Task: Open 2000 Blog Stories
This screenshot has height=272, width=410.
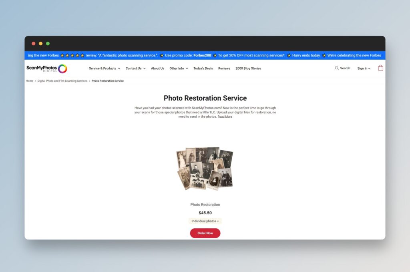Action: 248,69
